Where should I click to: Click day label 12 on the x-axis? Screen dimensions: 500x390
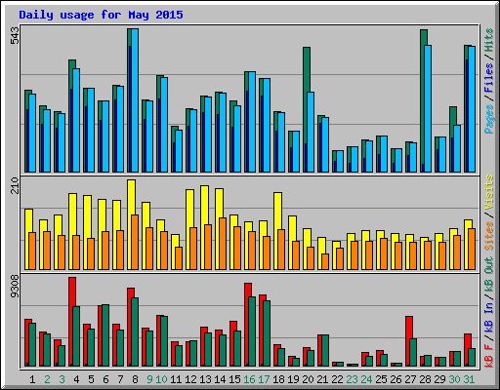click(190, 379)
